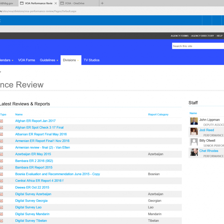Click the browser address bar URL

(x=38, y=11)
